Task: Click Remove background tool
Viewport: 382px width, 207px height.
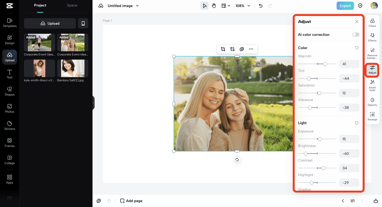Action: 372,53
